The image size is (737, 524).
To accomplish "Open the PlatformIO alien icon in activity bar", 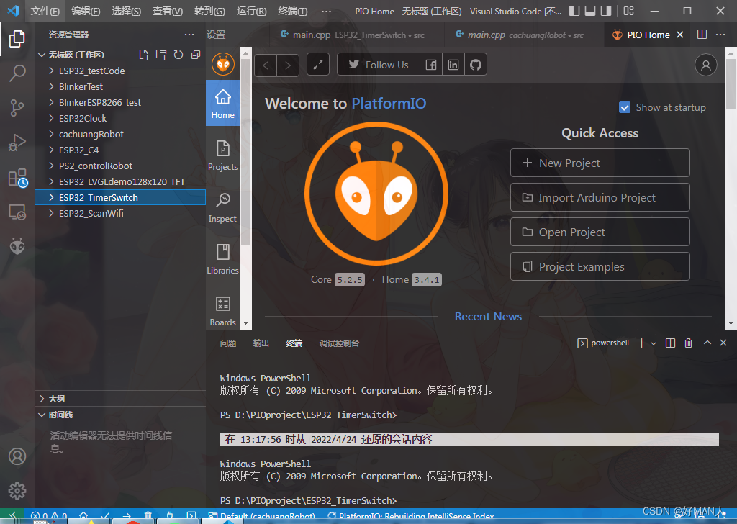I will pyautogui.click(x=17, y=246).
